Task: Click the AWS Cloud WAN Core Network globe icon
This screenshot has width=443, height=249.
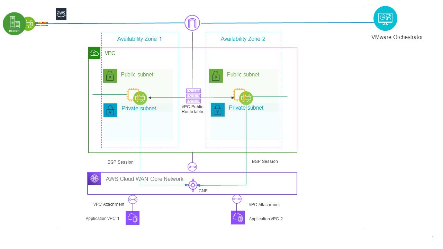Action: tap(94, 178)
